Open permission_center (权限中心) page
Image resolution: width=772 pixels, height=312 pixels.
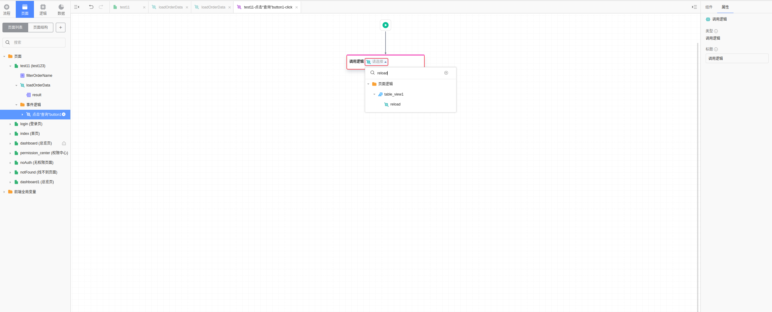(x=44, y=153)
